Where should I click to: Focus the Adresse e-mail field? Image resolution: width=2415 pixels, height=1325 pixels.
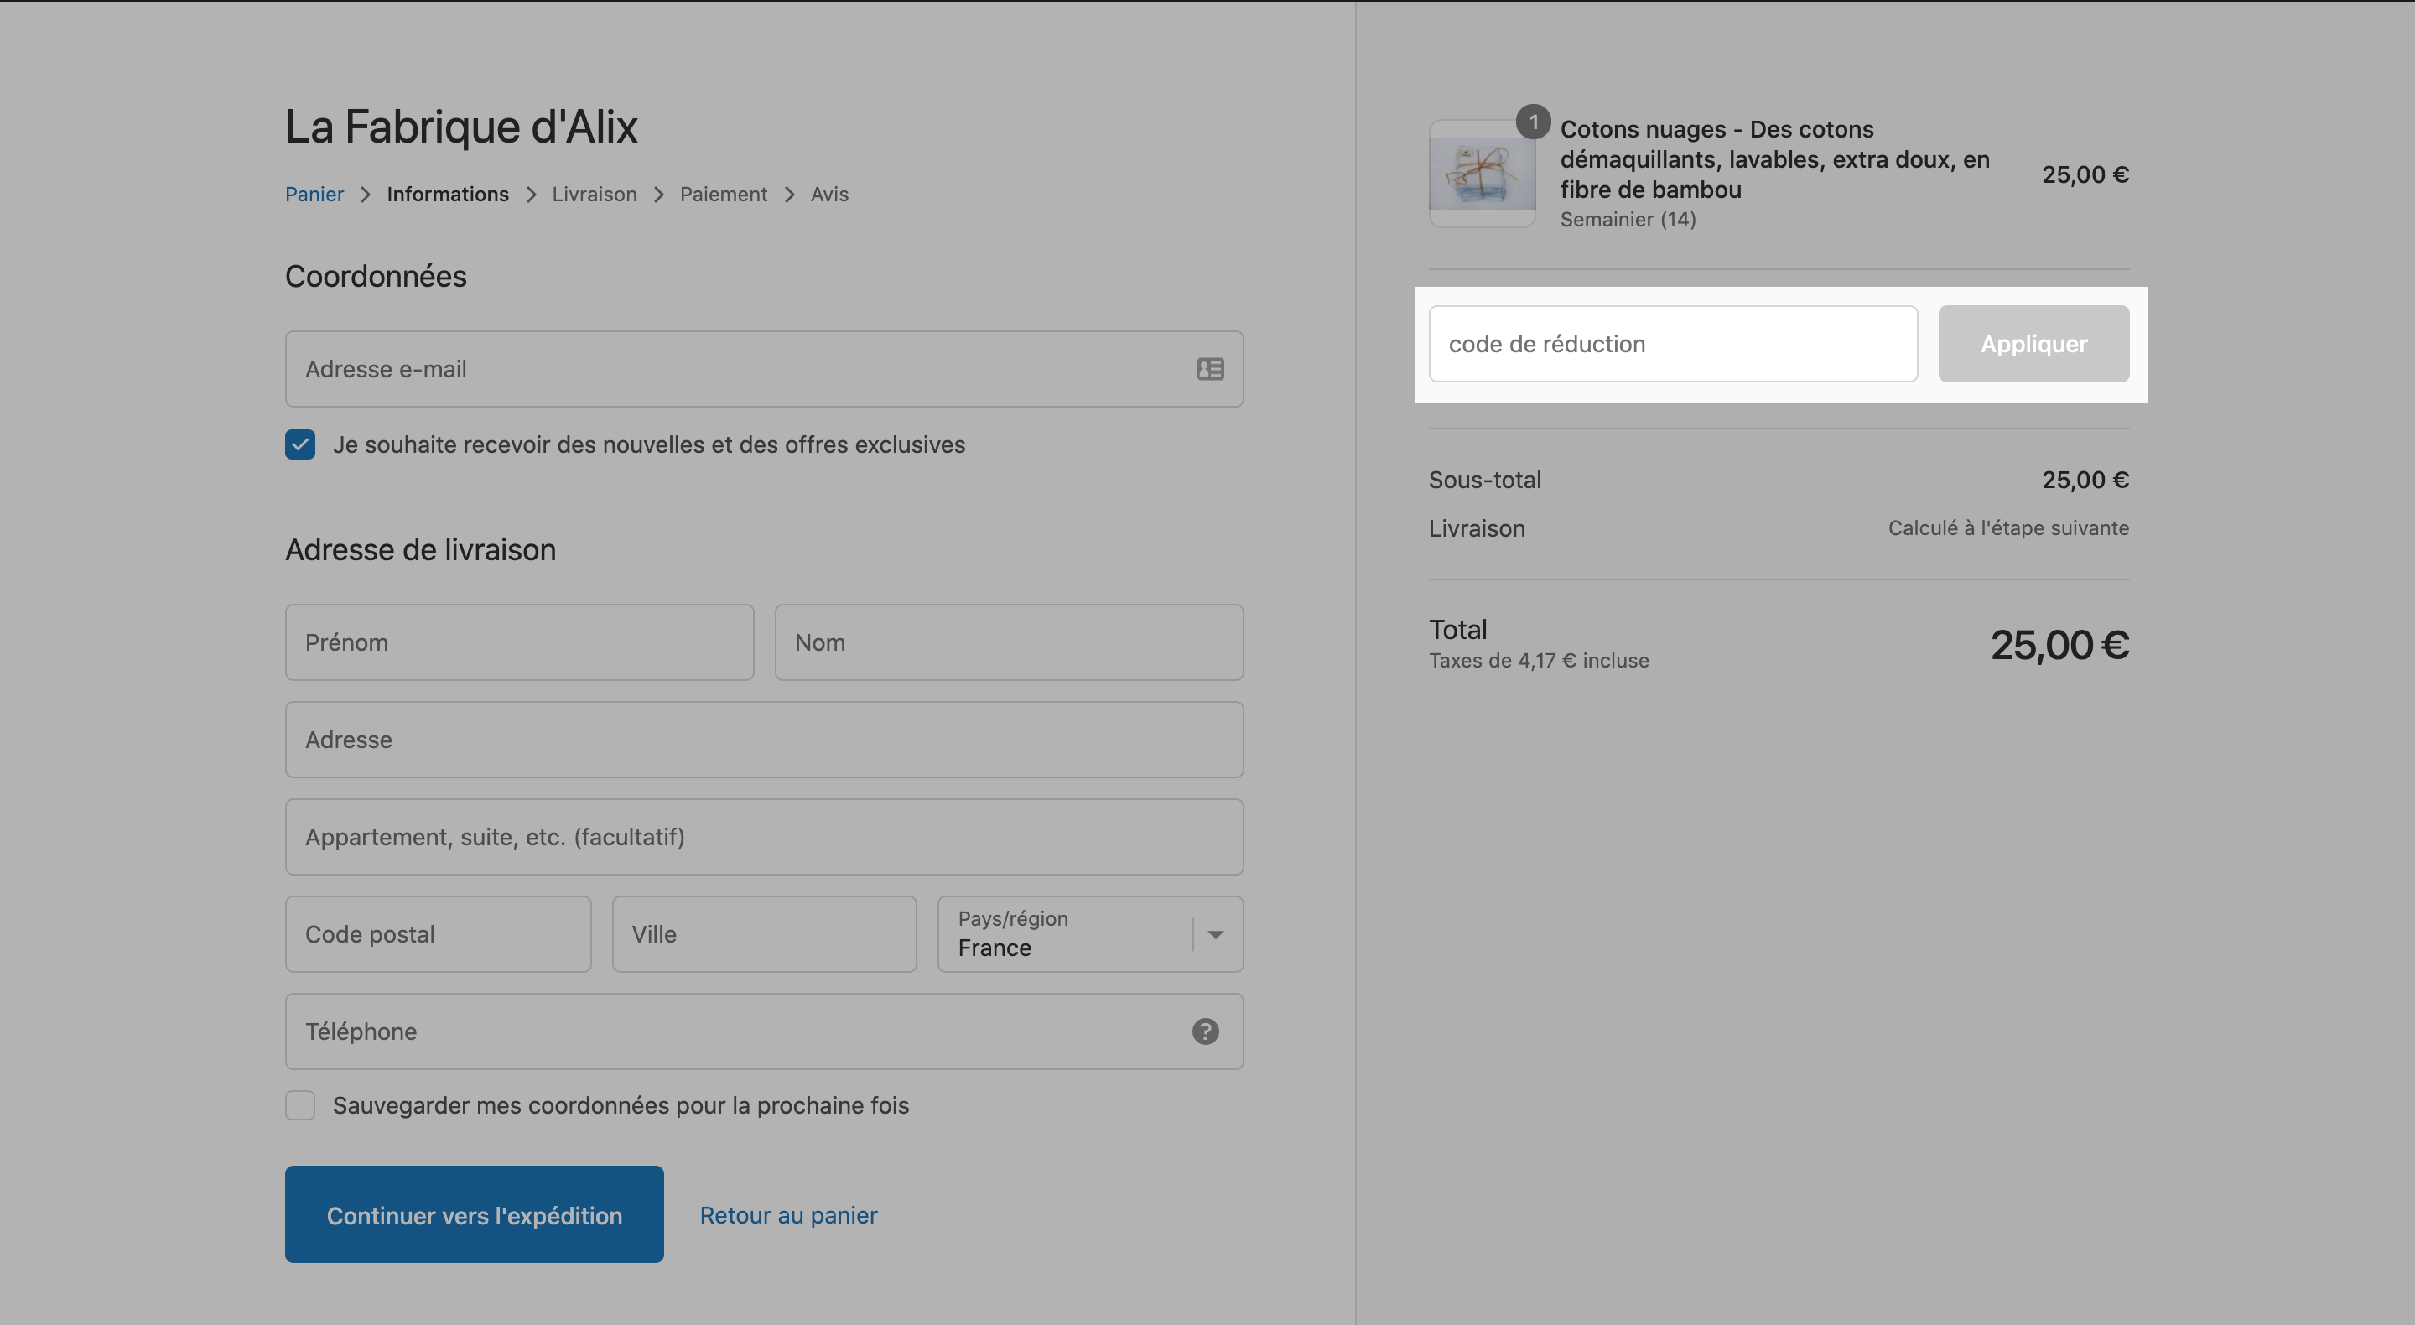pos(764,370)
